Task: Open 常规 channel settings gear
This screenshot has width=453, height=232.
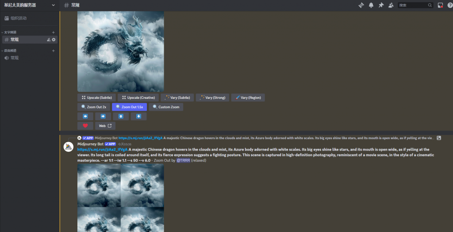Action: pyautogui.click(x=54, y=40)
